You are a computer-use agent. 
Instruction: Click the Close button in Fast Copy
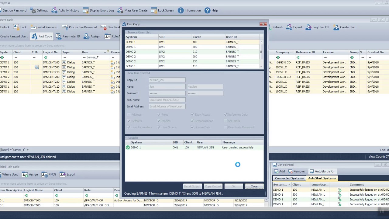click(254, 186)
